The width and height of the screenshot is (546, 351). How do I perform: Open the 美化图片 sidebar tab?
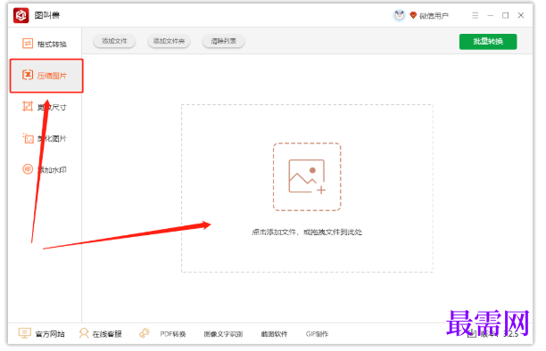[45, 138]
